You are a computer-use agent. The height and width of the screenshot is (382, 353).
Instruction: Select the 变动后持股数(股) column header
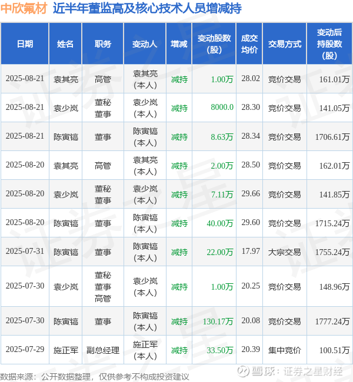pos(329,44)
